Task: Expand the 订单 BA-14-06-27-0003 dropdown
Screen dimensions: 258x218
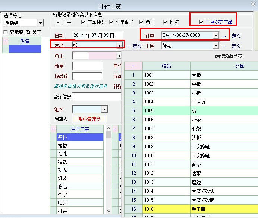Action: pyautogui.click(x=215, y=36)
